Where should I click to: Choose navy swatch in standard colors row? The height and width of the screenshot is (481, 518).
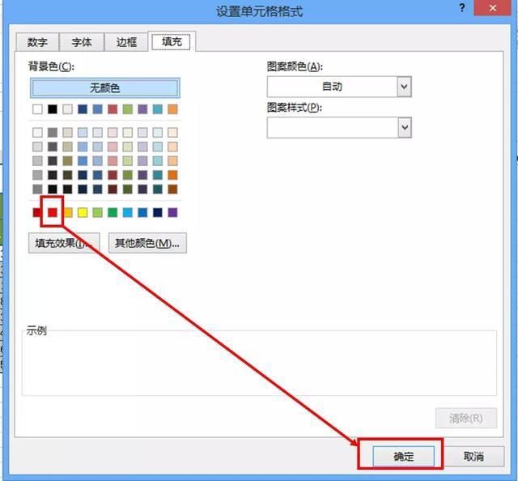(158, 212)
